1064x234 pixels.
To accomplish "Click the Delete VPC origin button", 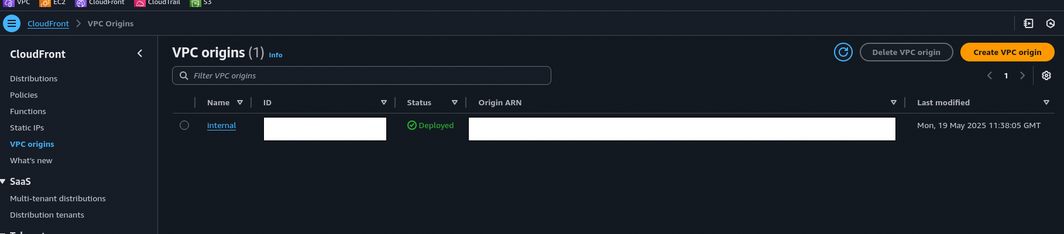I will click(x=906, y=52).
